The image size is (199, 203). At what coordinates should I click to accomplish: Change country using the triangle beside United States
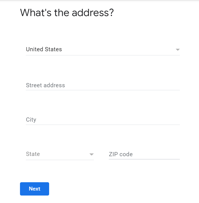[x=178, y=50]
